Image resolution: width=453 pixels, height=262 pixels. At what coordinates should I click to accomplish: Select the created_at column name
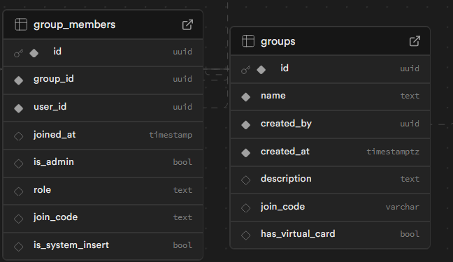coord(285,152)
